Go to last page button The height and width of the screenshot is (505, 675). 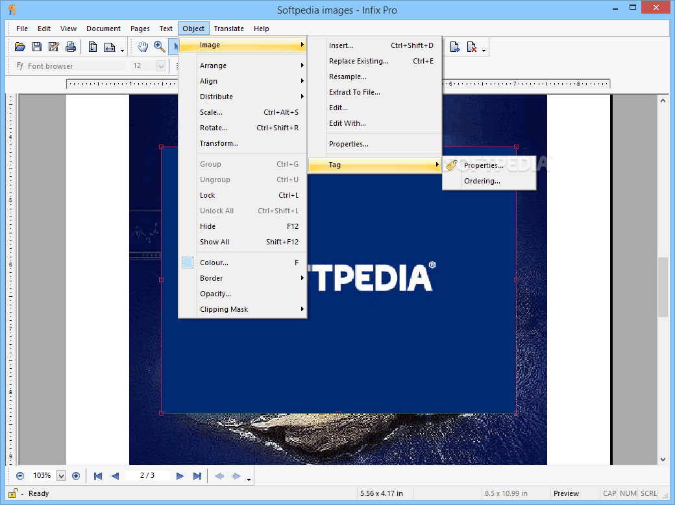tap(197, 476)
